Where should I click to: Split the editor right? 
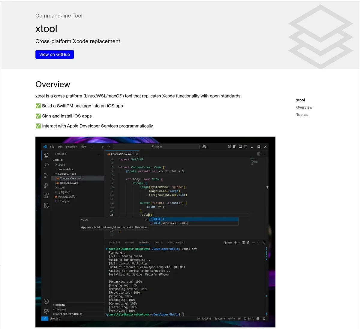point(259,154)
